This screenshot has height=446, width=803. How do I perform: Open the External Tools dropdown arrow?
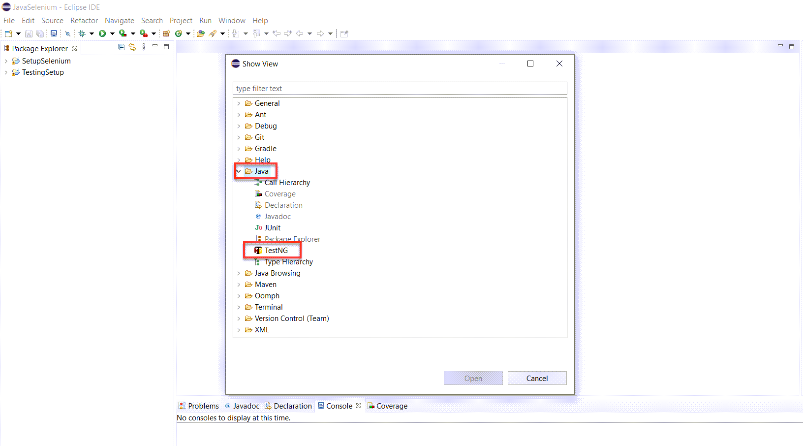click(x=154, y=33)
